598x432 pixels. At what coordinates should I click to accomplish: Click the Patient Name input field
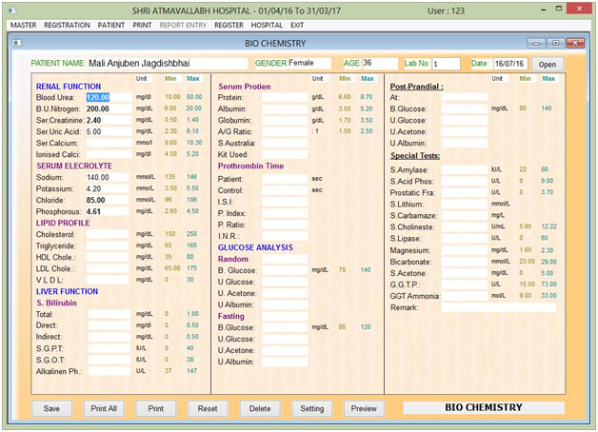(167, 64)
